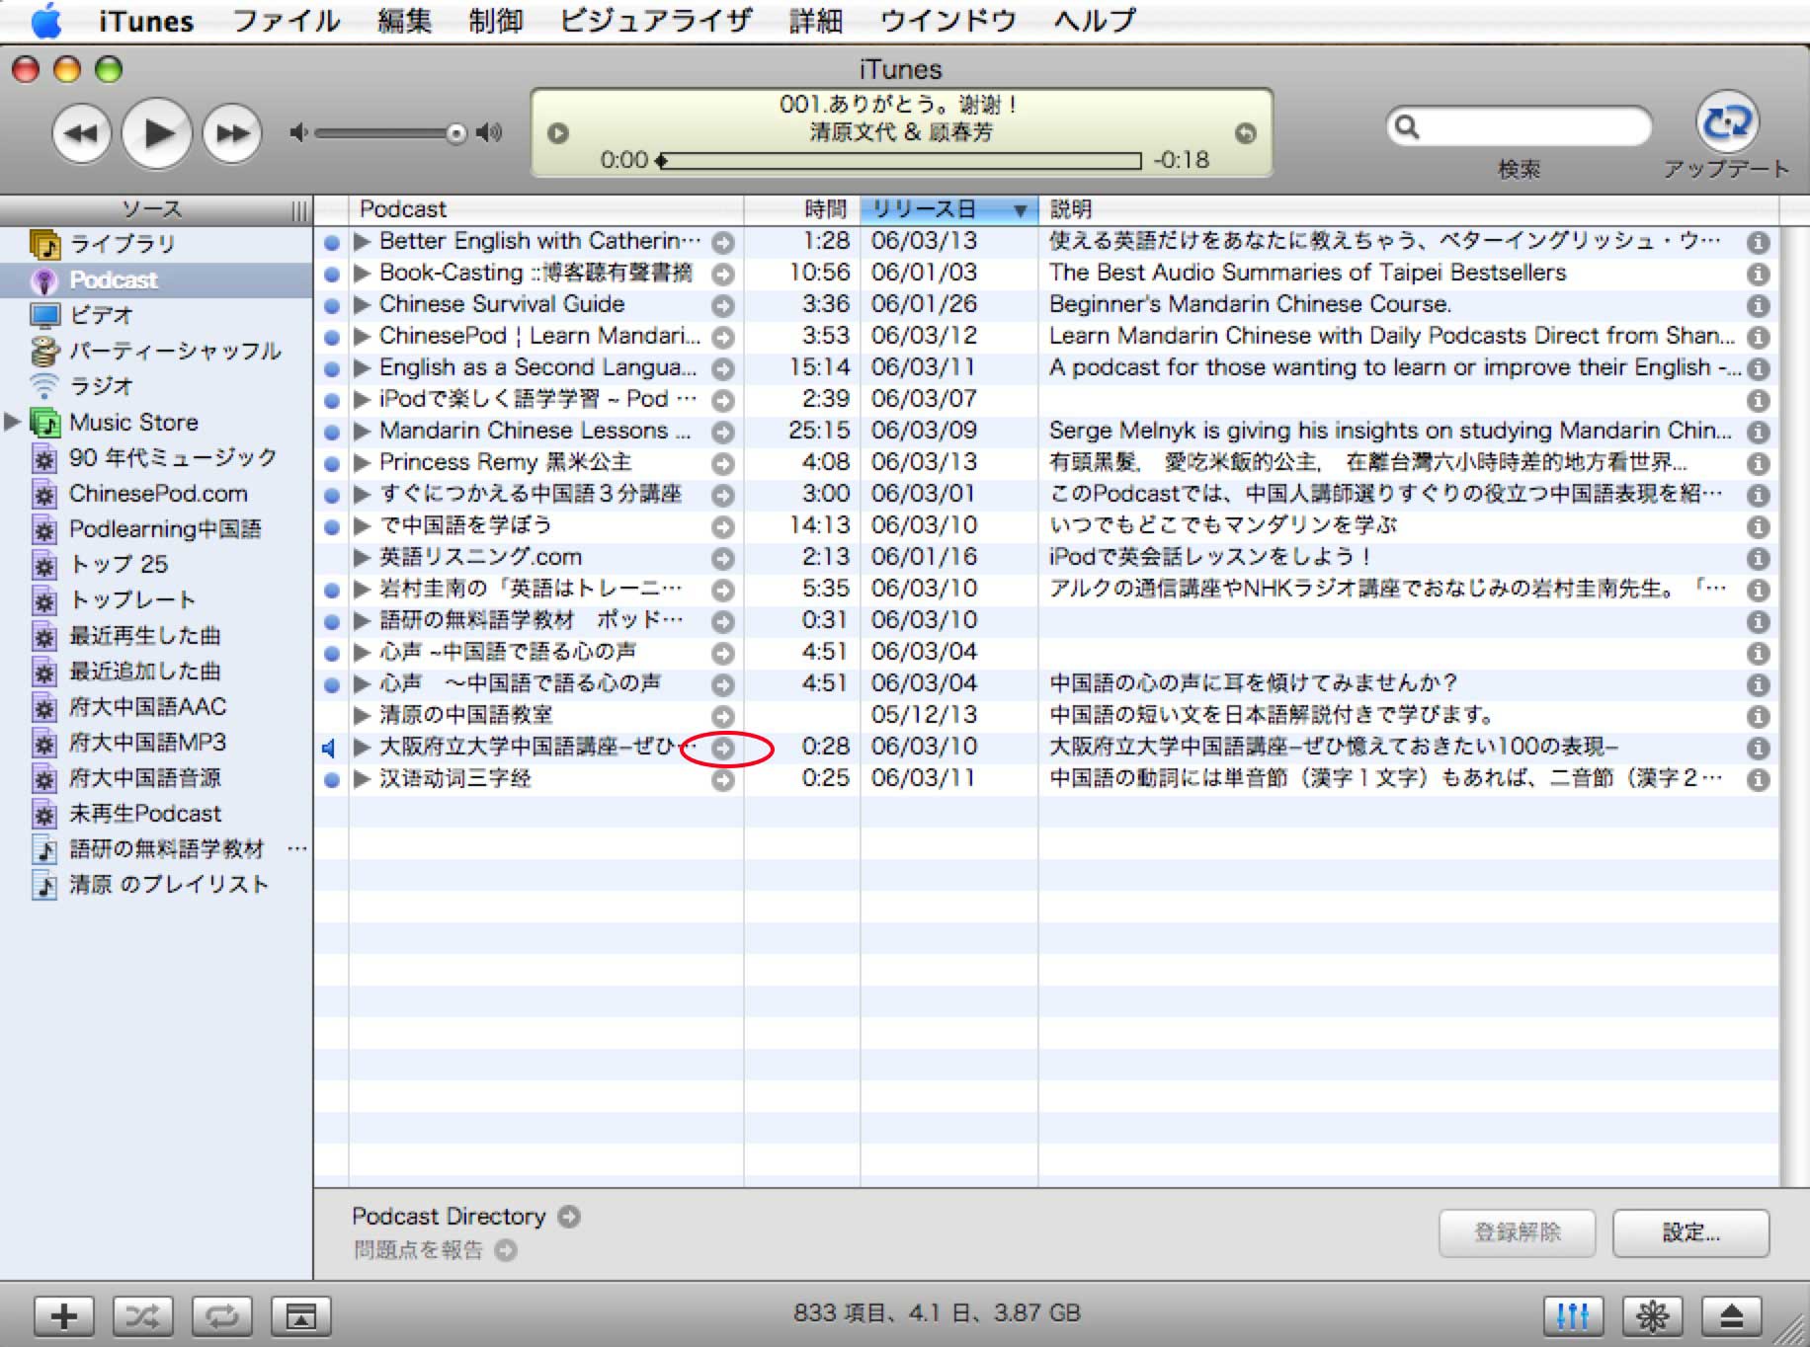Click the 登録解除 button
Image resolution: width=1810 pixels, height=1347 pixels.
1517,1232
